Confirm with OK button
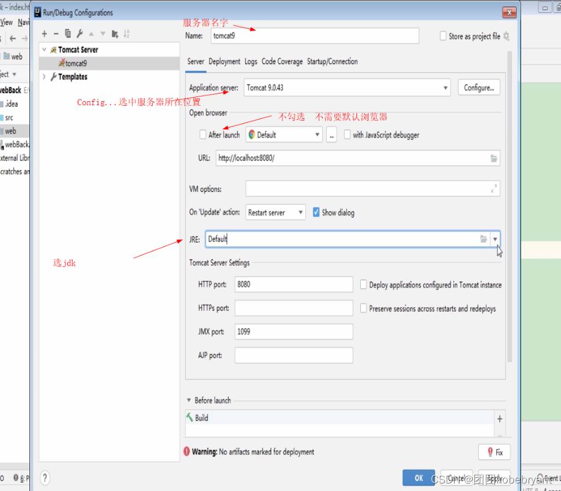Viewport: 561px width, 491px height. point(419,478)
